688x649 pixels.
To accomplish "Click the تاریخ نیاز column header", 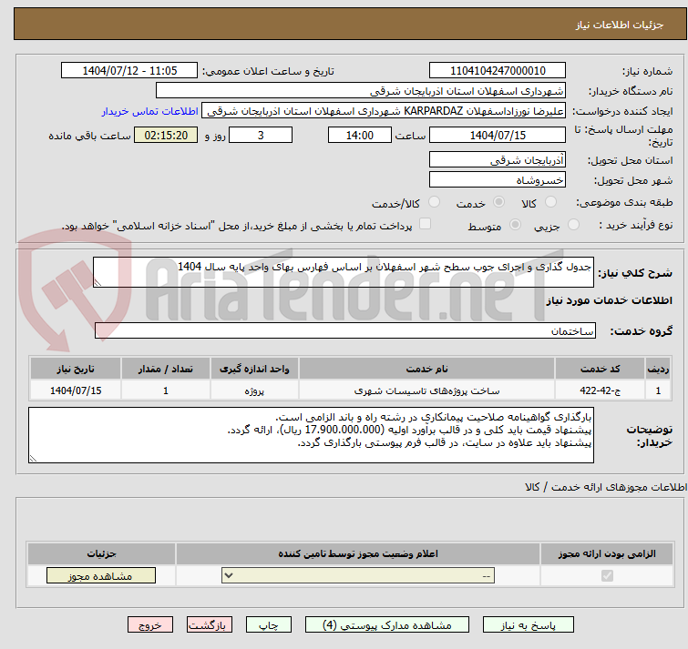I will (76, 369).
